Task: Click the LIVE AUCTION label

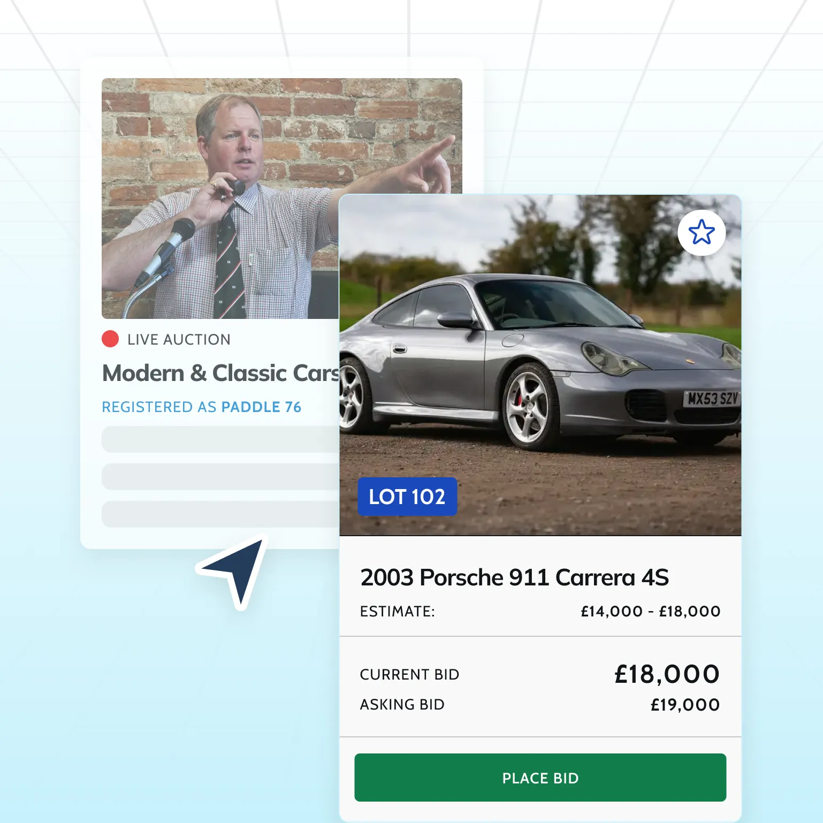Action: [x=179, y=340]
